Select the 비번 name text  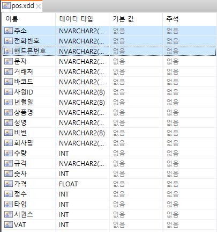click(x=20, y=133)
